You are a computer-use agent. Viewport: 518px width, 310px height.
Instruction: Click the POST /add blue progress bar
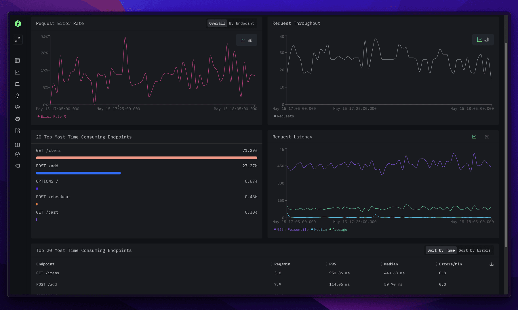click(78, 173)
